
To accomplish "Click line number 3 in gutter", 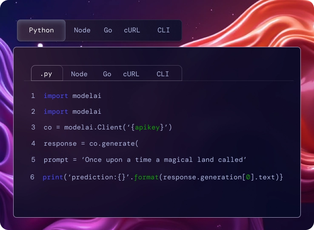I will coord(33,127).
